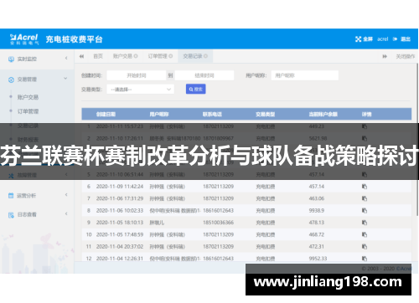Close the 账户交易 tab via its circle icon
Screen dimensions: 419x303
[x=136, y=56]
